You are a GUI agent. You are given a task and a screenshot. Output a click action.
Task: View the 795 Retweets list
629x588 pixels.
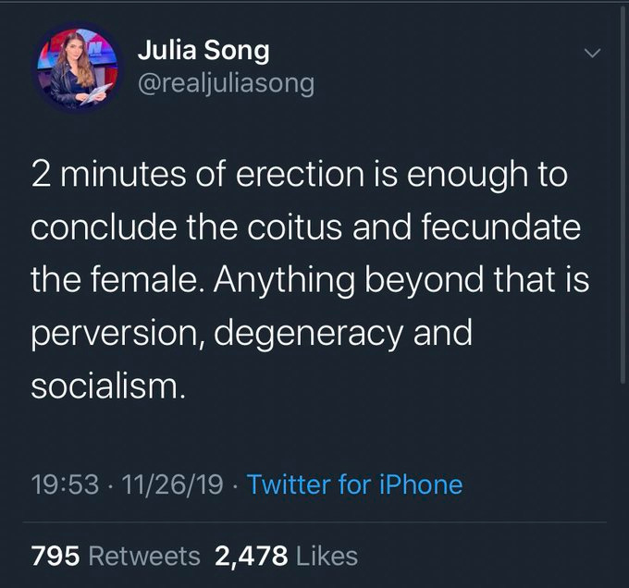point(116,555)
